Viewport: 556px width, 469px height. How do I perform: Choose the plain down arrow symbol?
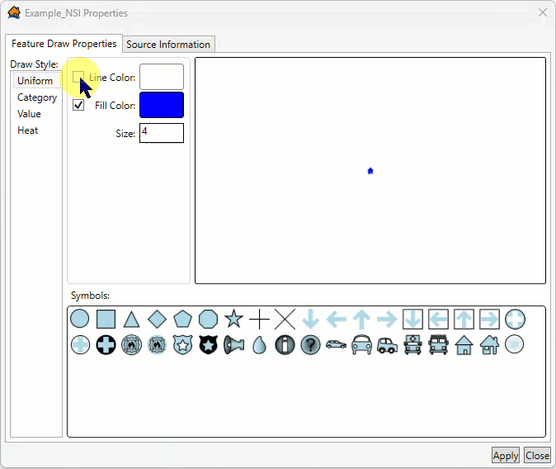pyautogui.click(x=311, y=320)
